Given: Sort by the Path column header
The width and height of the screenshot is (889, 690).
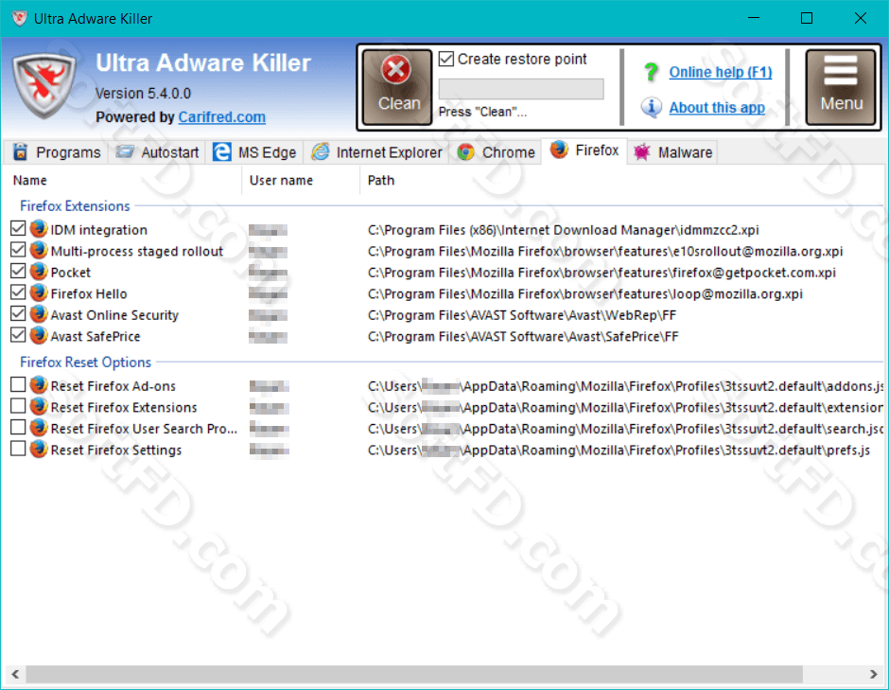Looking at the screenshot, I should (620, 181).
